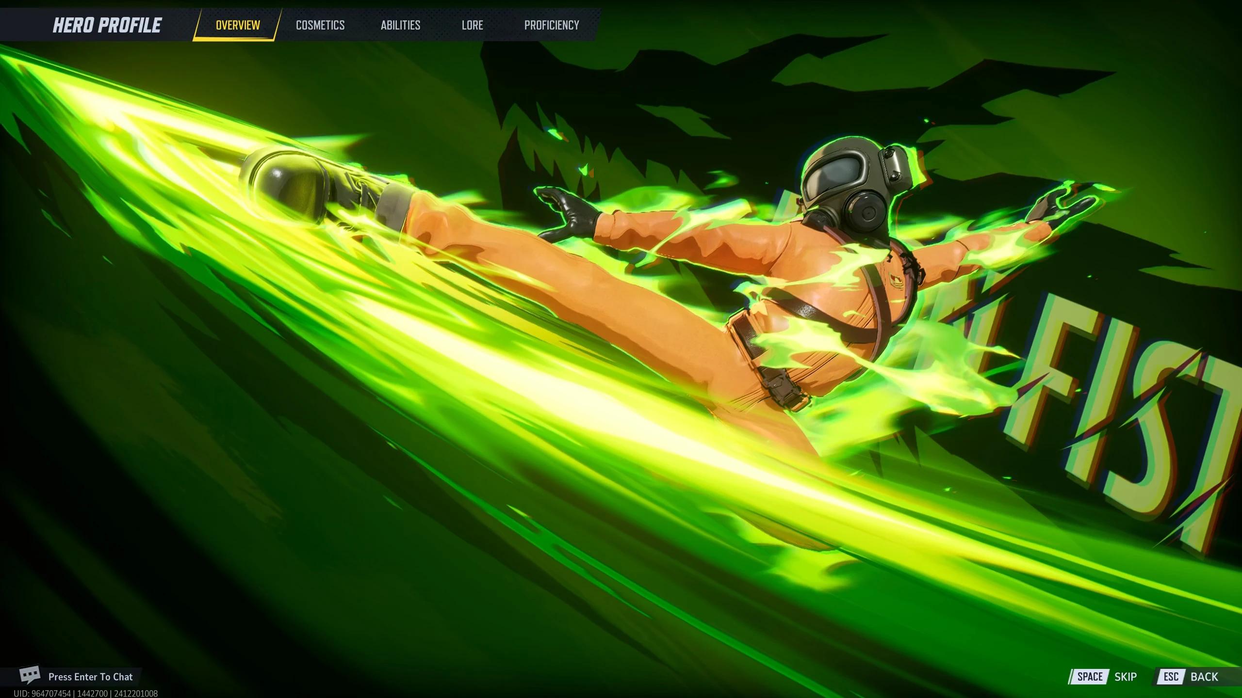Image resolution: width=1242 pixels, height=698 pixels.
Task: Click the UID text at bottom left
Action: click(85, 694)
